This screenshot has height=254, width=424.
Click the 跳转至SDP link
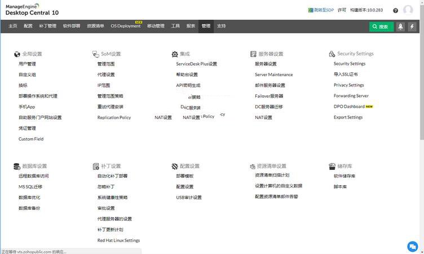[x=324, y=10]
